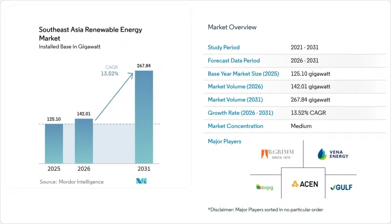Screen dimensions: 391x224
Task: Click the 'Market Volume (2026)' label
Action: point(236,86)
